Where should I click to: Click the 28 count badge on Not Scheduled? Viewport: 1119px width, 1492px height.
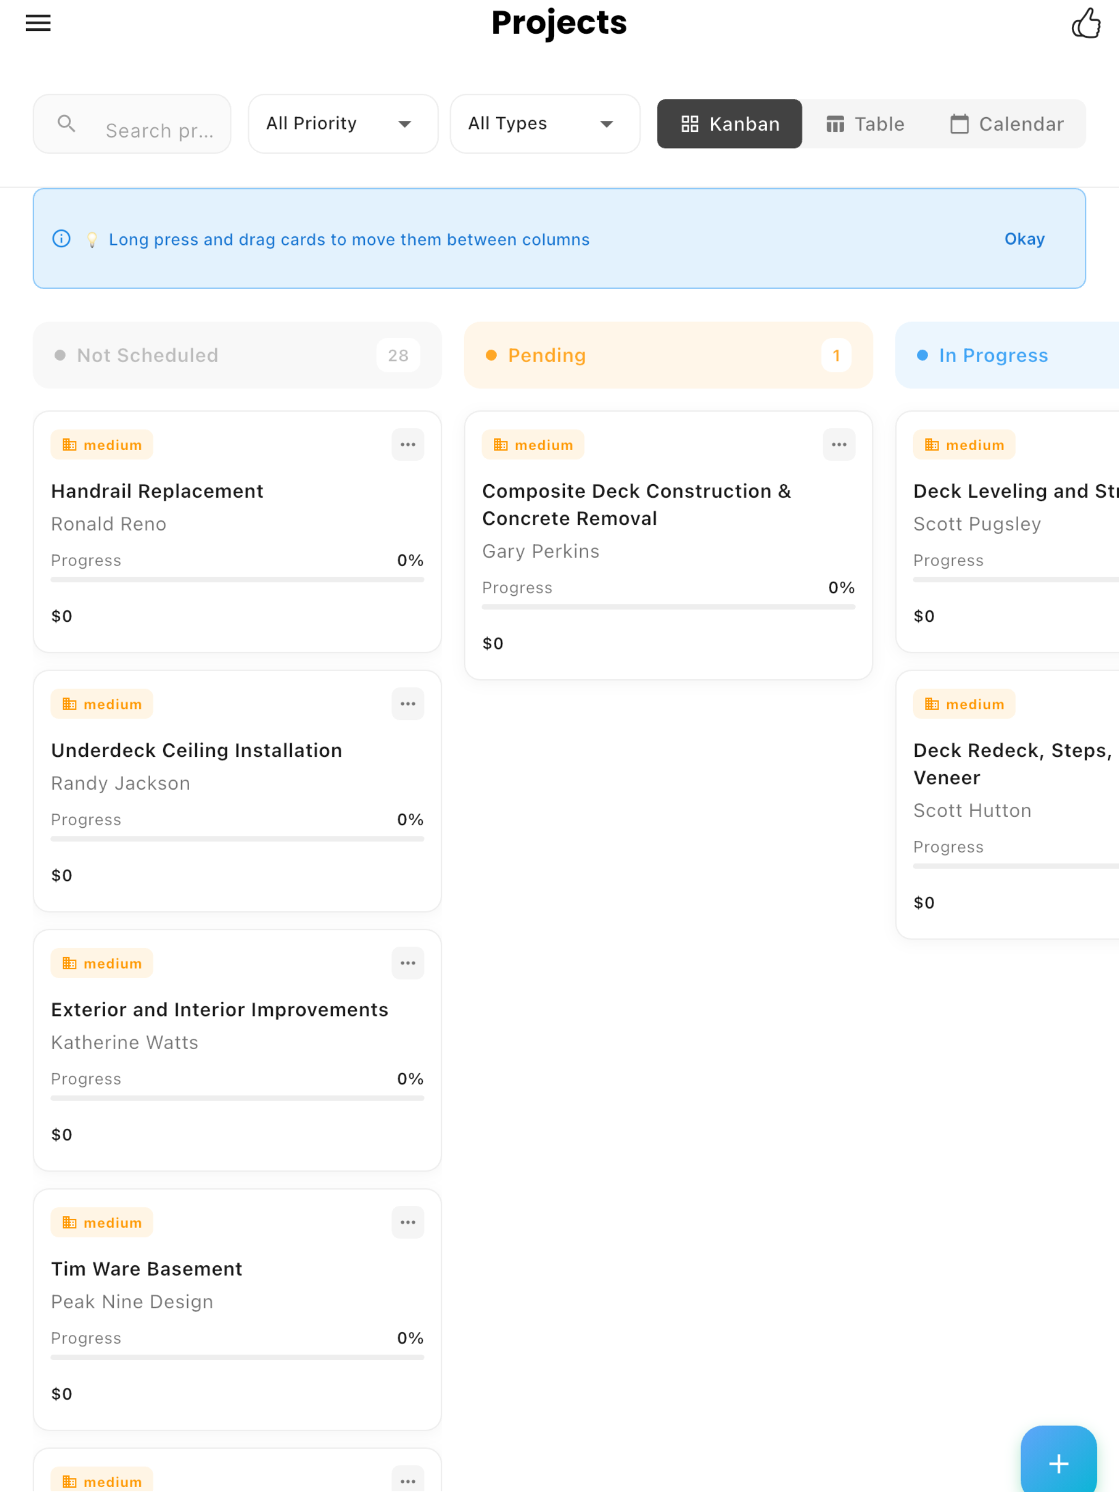398,355
